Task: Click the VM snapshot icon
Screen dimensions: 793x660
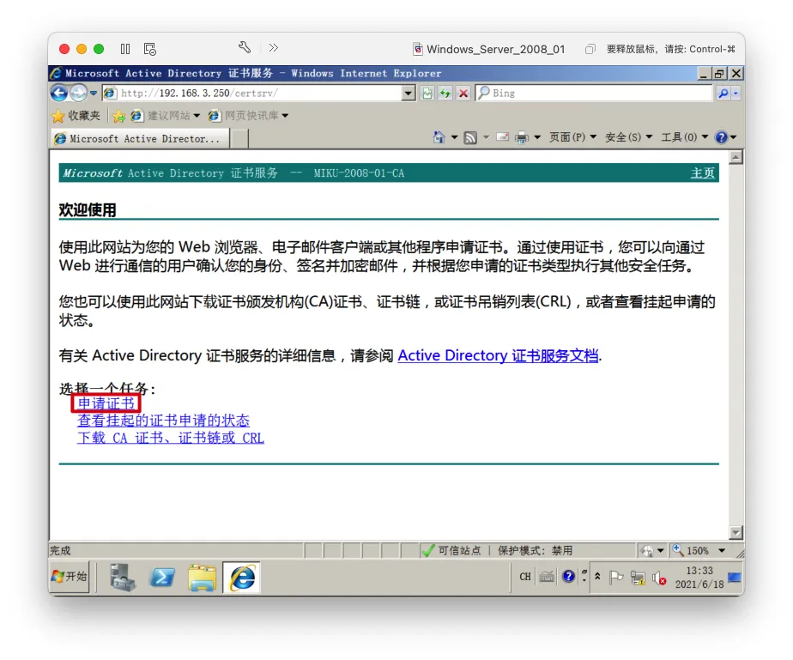Action: 149,49
